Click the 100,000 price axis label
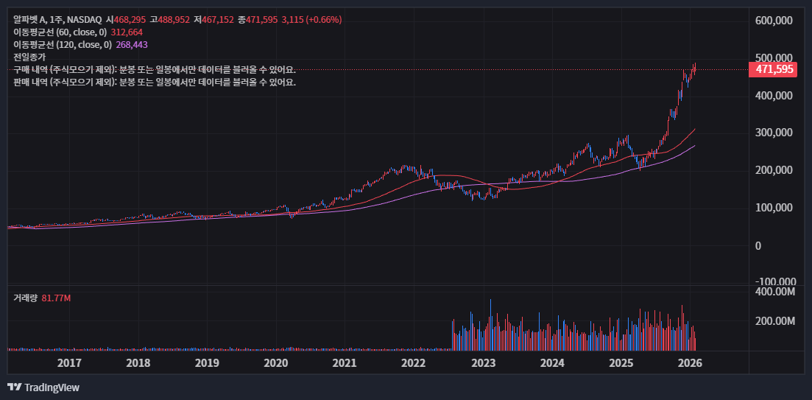The height and width of the screenshot is (400, 812). (x=774, y=208)
